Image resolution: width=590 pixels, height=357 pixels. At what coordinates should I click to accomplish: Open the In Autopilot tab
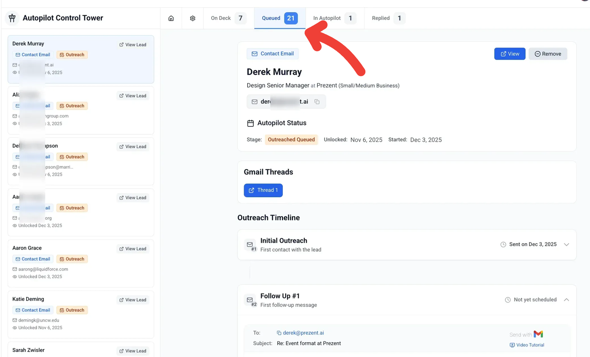[335, 19]
